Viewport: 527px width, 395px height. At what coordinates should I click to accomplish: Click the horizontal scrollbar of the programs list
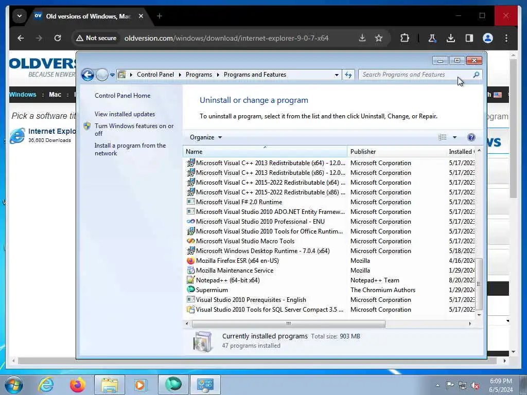tap(288, 324)
